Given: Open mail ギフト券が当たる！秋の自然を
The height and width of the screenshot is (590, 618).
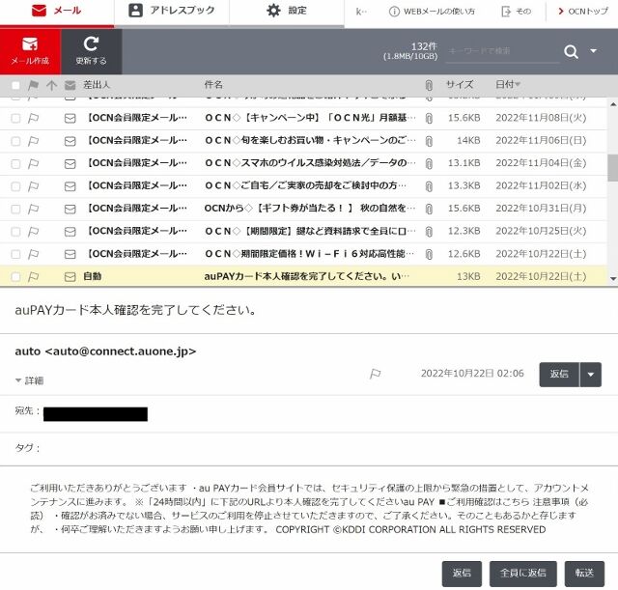Looking at the screenshot, I should 310,209.
